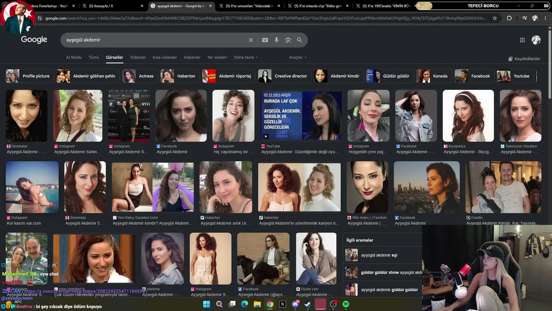
Task: Open OBS Studio from the taskbar
Action: (x=333, y=304)
